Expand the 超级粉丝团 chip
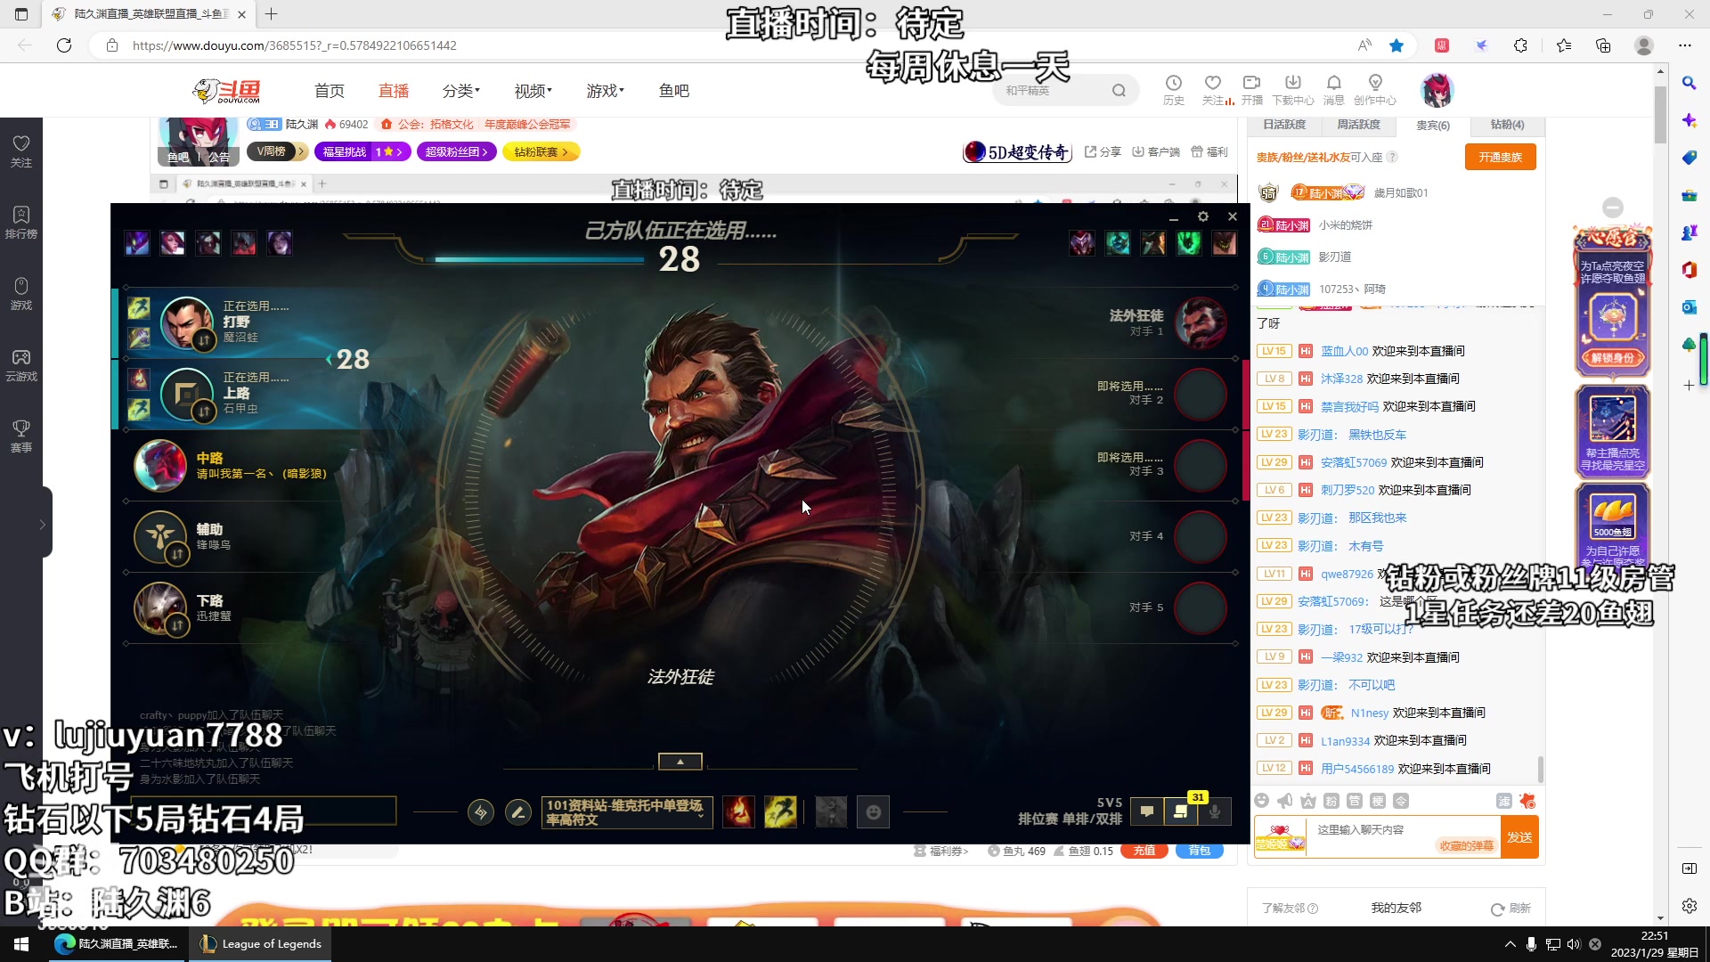The image size is (1710, 962). (x=455, y=151)
